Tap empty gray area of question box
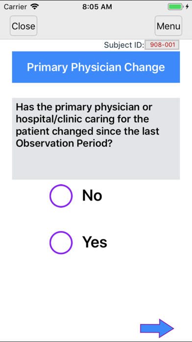The image size is (192, 342). [96, 165]
